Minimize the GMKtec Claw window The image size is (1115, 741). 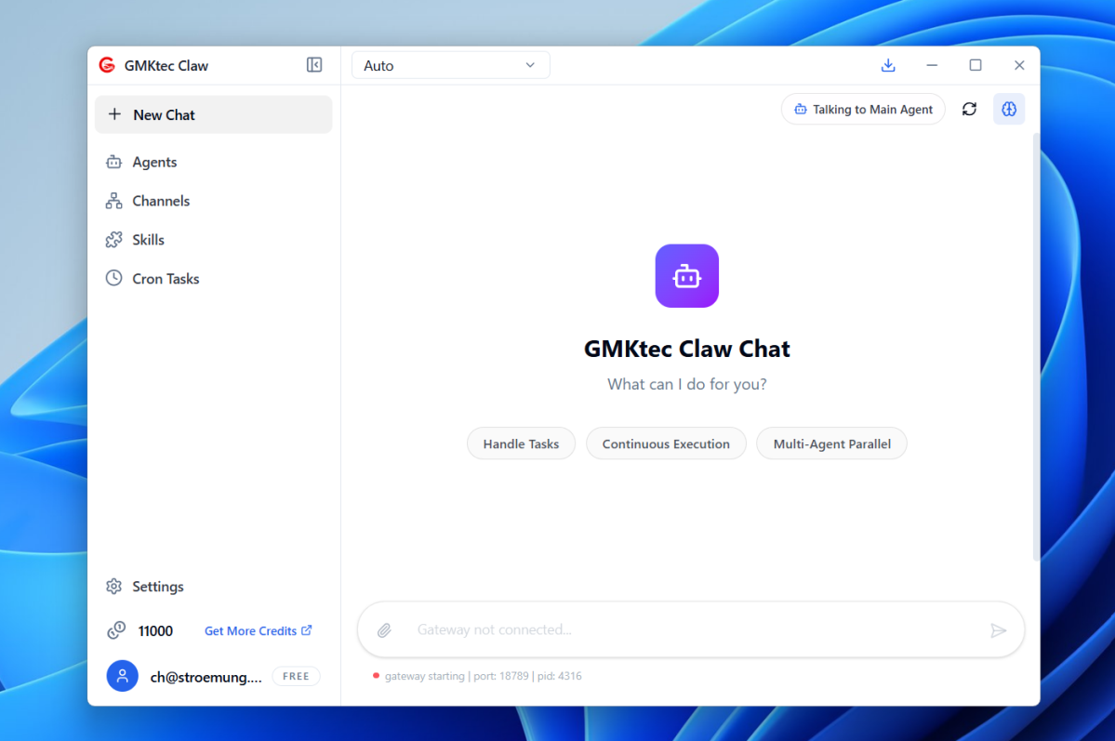point(932,65)
